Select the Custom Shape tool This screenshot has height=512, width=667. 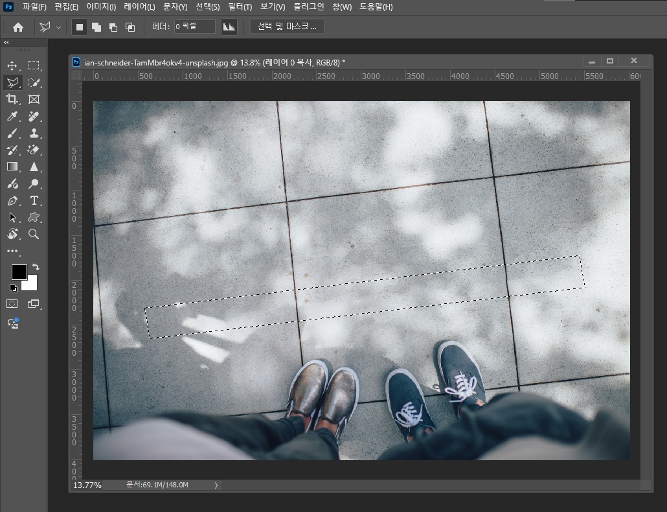34,218
